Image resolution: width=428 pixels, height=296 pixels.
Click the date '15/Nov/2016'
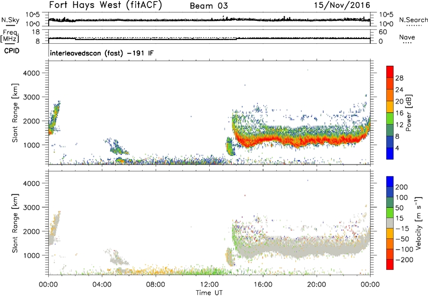click(x=342, y=5)
